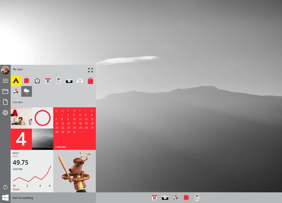The width and height of the screenshot is (282, 203).
Task: Open Settings gear in the sidebar
Action: click(x=5, y=112)
